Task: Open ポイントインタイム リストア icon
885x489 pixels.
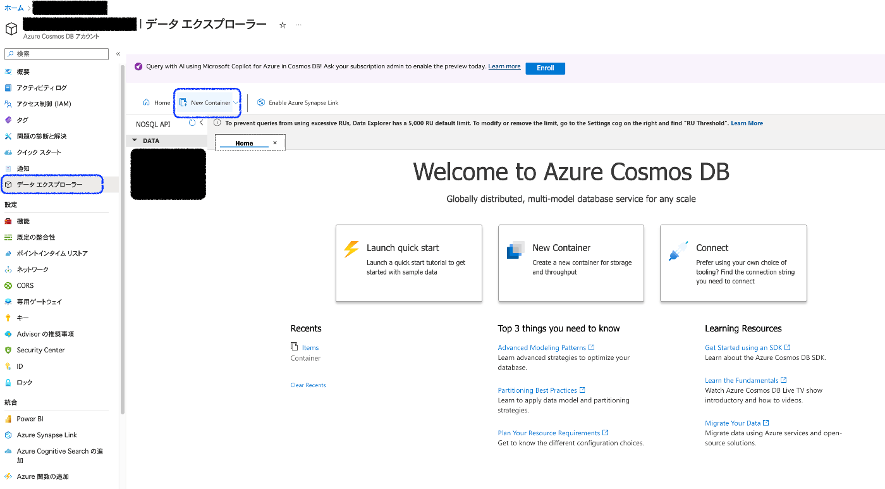Action: (x=8, y=254)
